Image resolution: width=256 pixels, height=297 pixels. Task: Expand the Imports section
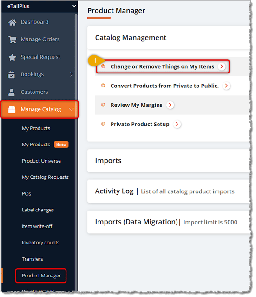pos(169,161)
